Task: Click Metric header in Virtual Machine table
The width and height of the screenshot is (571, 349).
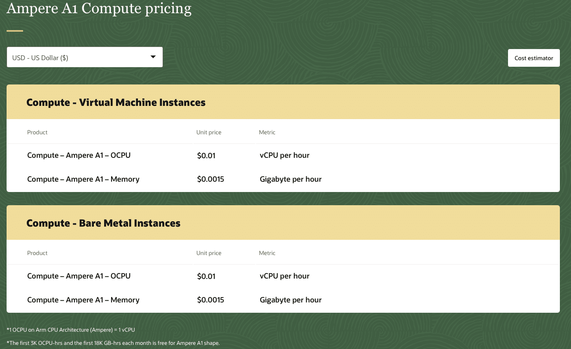Action: [x=267, y=132]
